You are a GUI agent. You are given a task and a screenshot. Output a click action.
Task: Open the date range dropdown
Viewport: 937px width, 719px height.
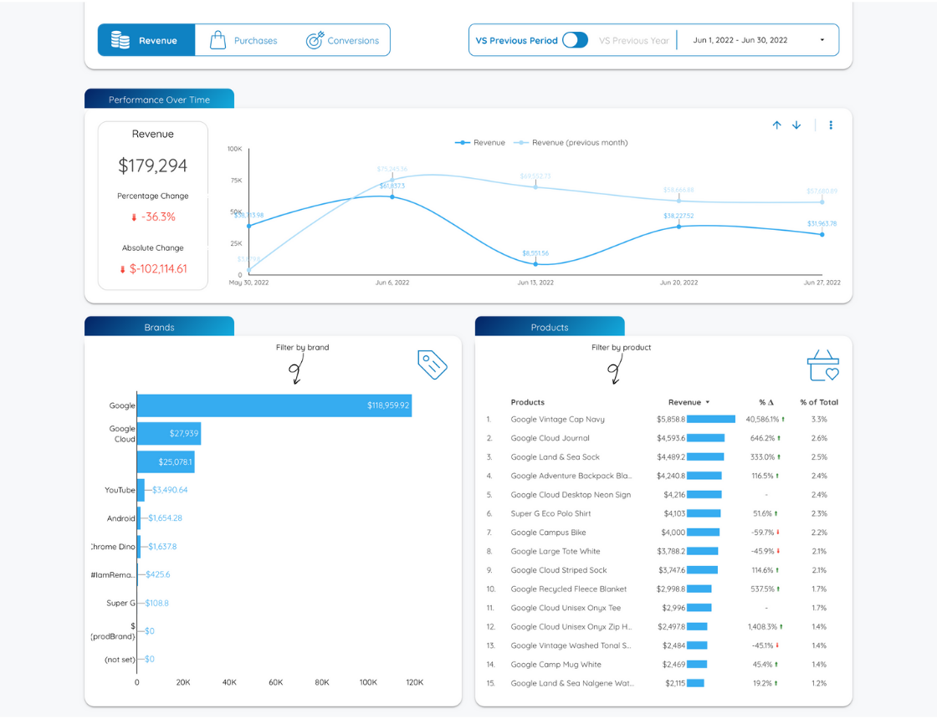click(x=758, y=40)
